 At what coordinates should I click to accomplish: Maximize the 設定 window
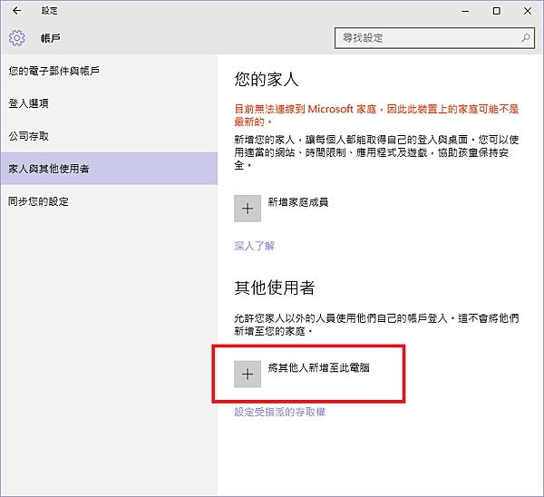[x=497, y=11]
